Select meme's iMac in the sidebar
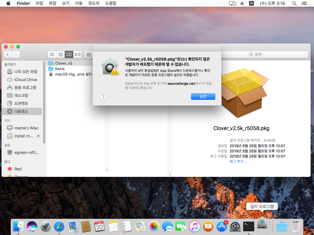The image size is (314, 235). tap(22, 128)
